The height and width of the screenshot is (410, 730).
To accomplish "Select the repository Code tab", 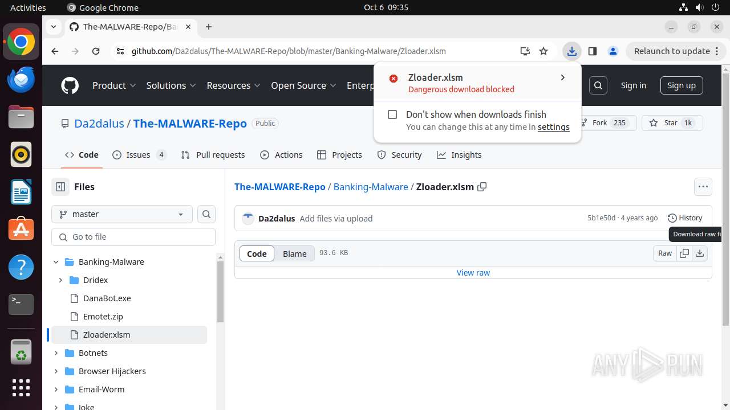I will pos(82,155).
